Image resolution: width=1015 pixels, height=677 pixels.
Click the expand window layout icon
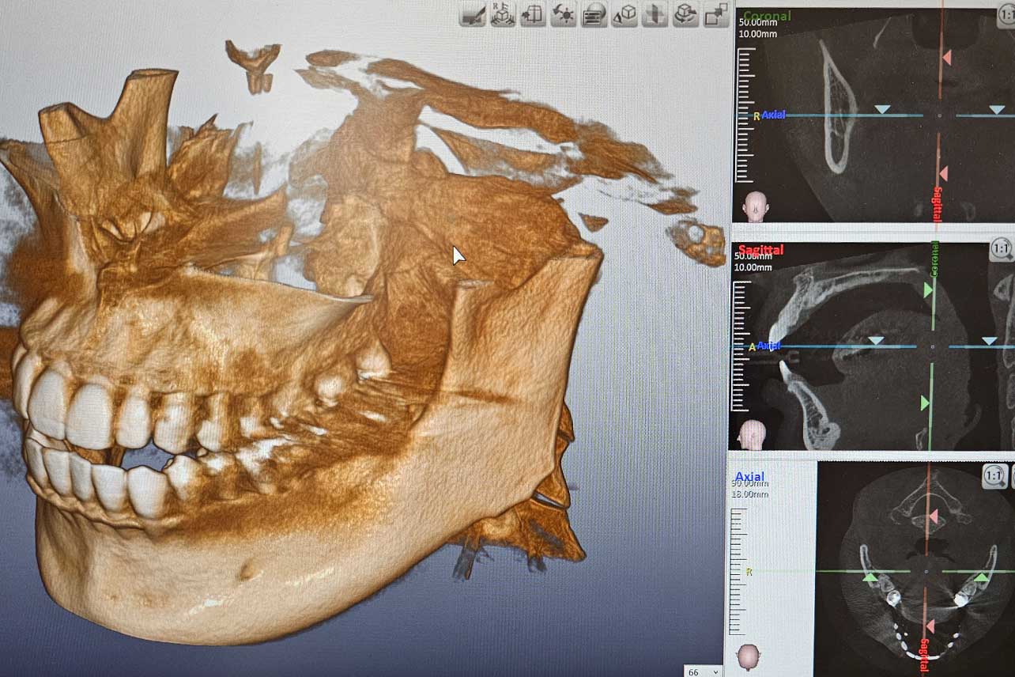click(716, 14)
